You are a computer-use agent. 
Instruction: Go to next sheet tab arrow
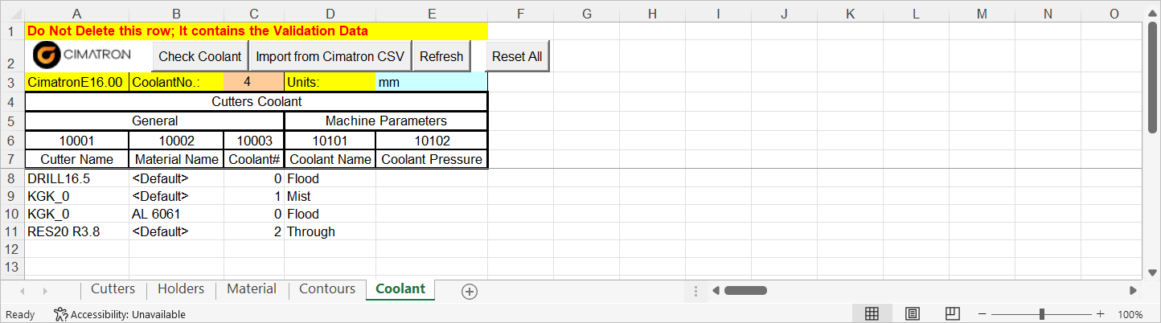(x=45, y=291)
